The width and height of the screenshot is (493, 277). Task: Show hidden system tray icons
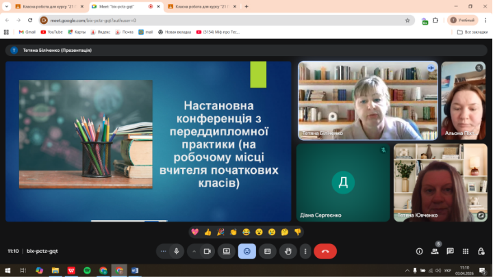pos(407,270)
